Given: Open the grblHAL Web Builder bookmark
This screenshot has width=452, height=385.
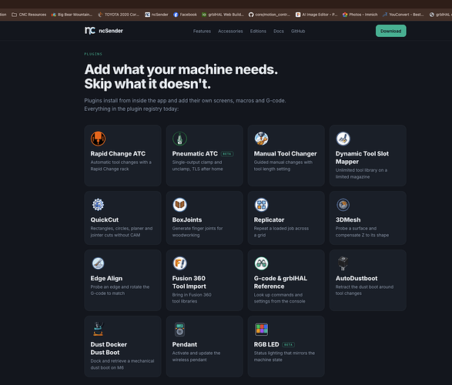Looking at the screenshot, I should (x=223, y=15).
